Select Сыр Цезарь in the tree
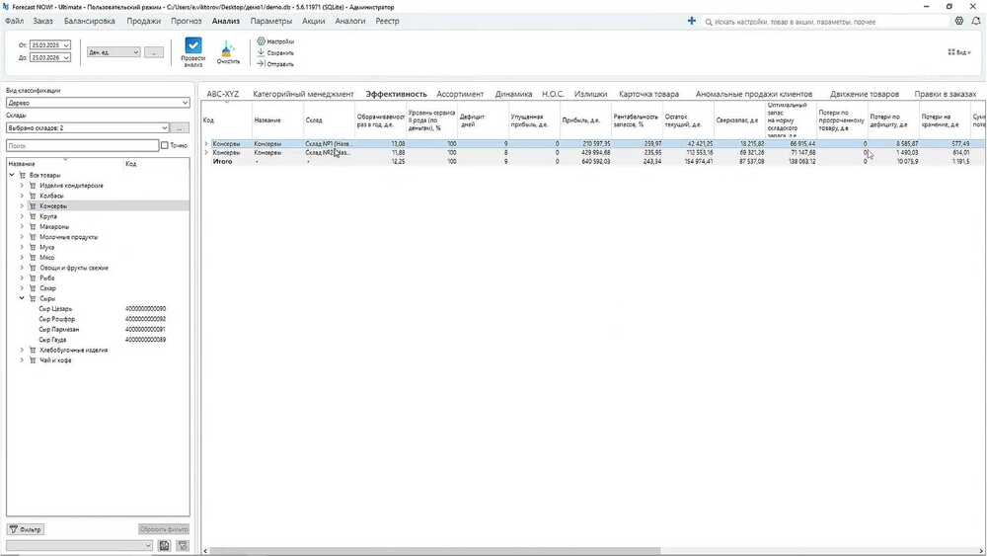987x556 pixels. tap(55, 308)
